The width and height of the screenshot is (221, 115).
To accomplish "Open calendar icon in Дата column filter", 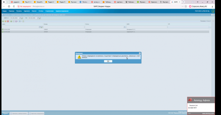I will pos(40,27).
